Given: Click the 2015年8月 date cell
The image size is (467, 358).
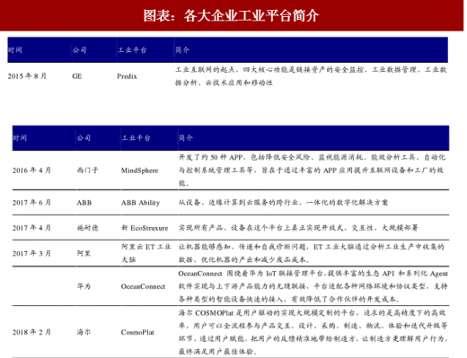Looking at the screenshot, I should [x=27, y=76].
